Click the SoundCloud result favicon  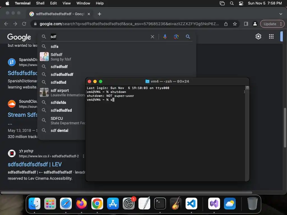(x=12, y=104)
